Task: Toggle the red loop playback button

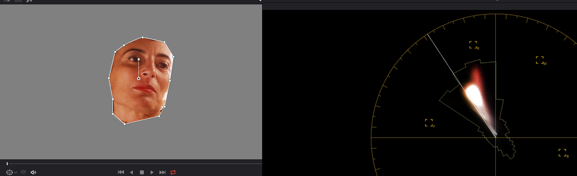Action: pos(173,172)
